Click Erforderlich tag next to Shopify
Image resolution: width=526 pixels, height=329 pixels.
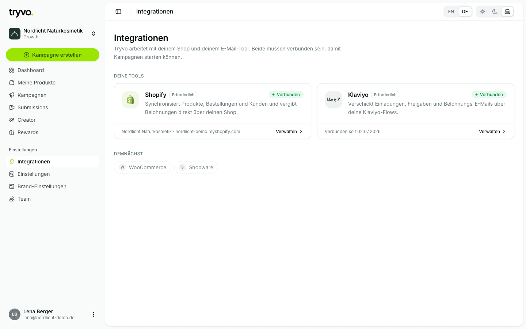pyautogui.click(x=183, y=95)
